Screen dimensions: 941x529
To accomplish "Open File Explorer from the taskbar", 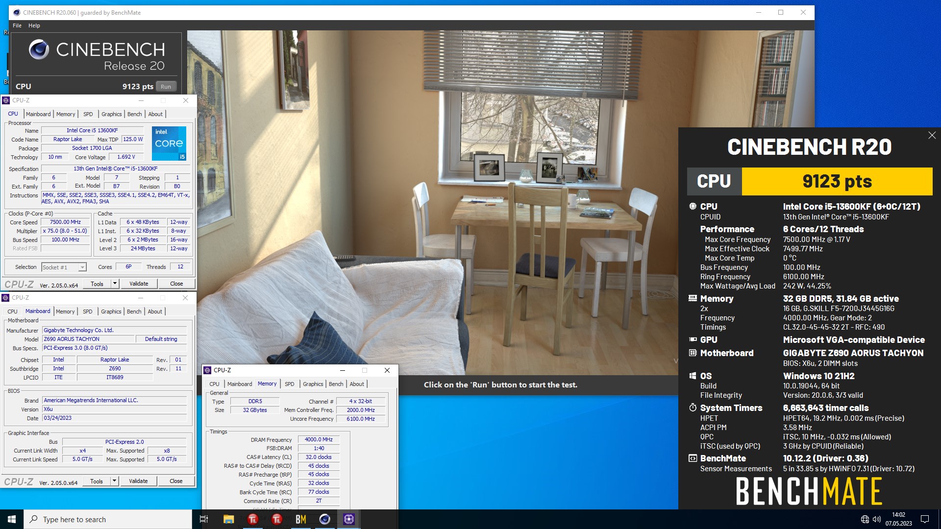I will point(228,519).
